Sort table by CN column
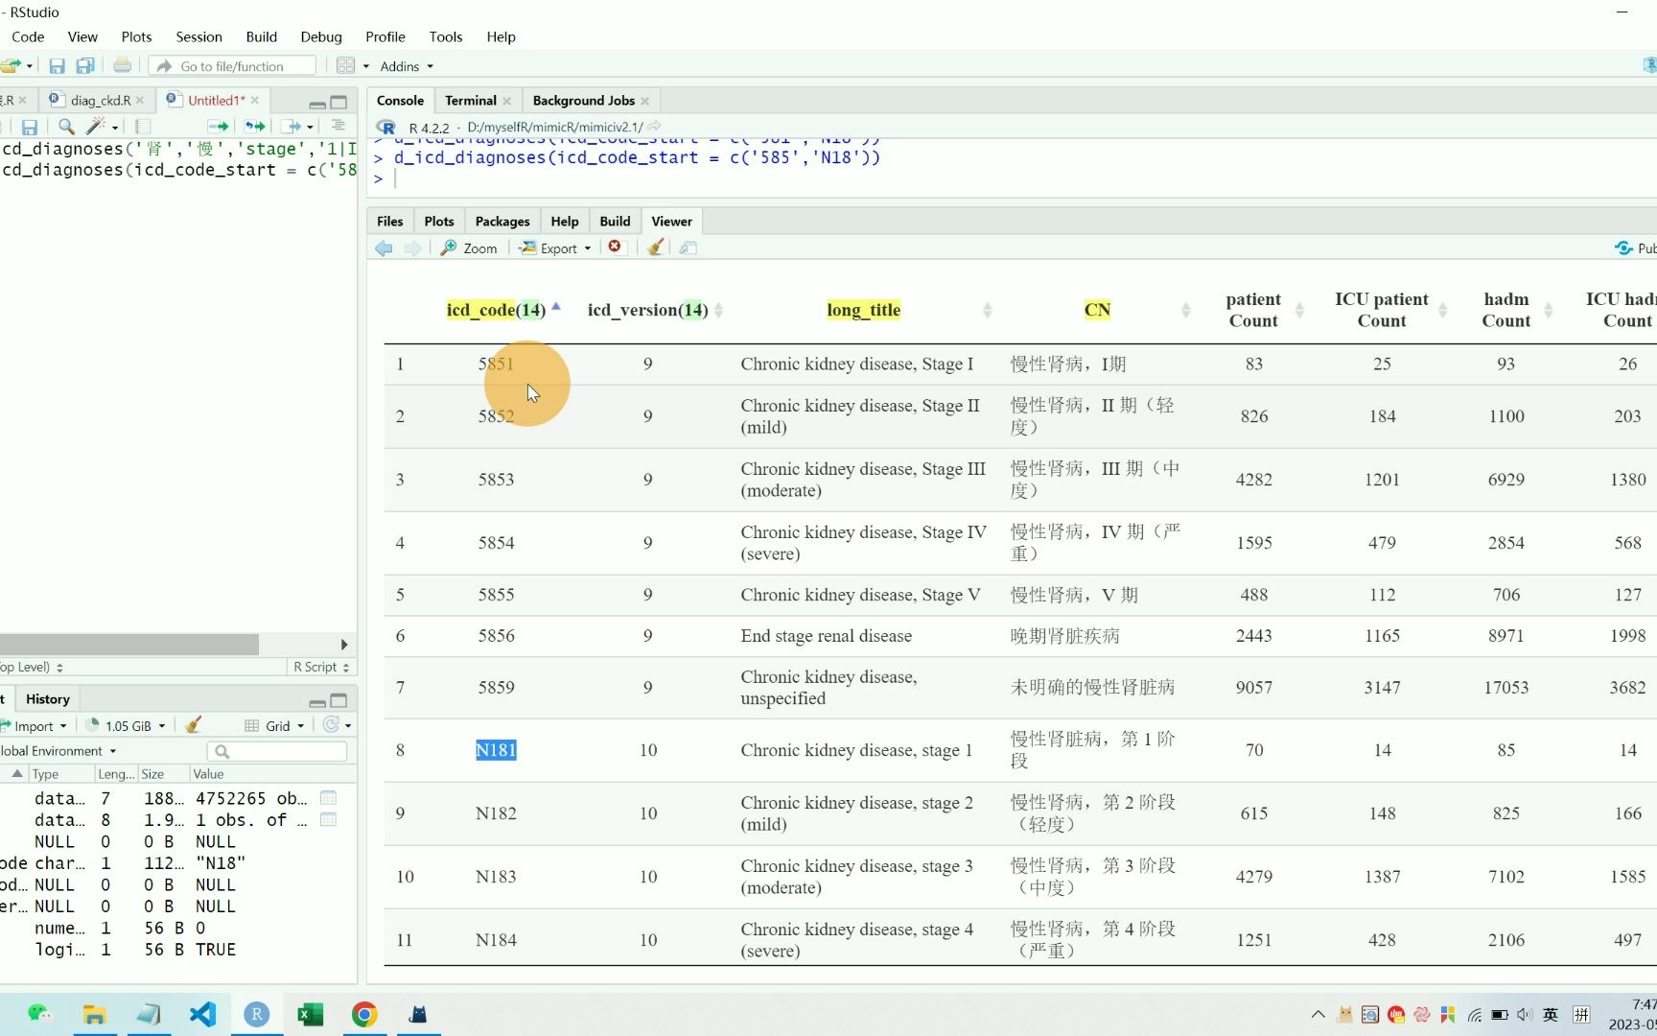 [1097, 310]
